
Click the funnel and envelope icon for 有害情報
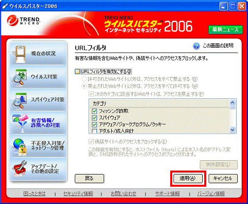(20, 123)
